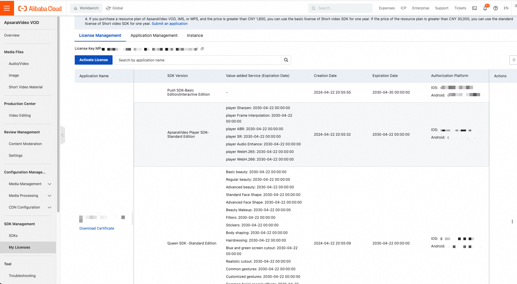
Task: Click the Creation Date column header
Action: pos(325,76)
